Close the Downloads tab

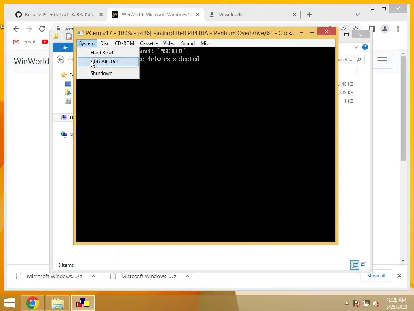294,15
